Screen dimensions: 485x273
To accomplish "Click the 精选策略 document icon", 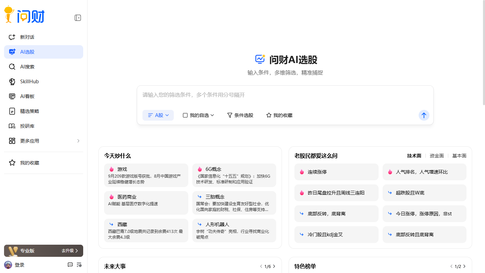I will [x=12, y=111].
